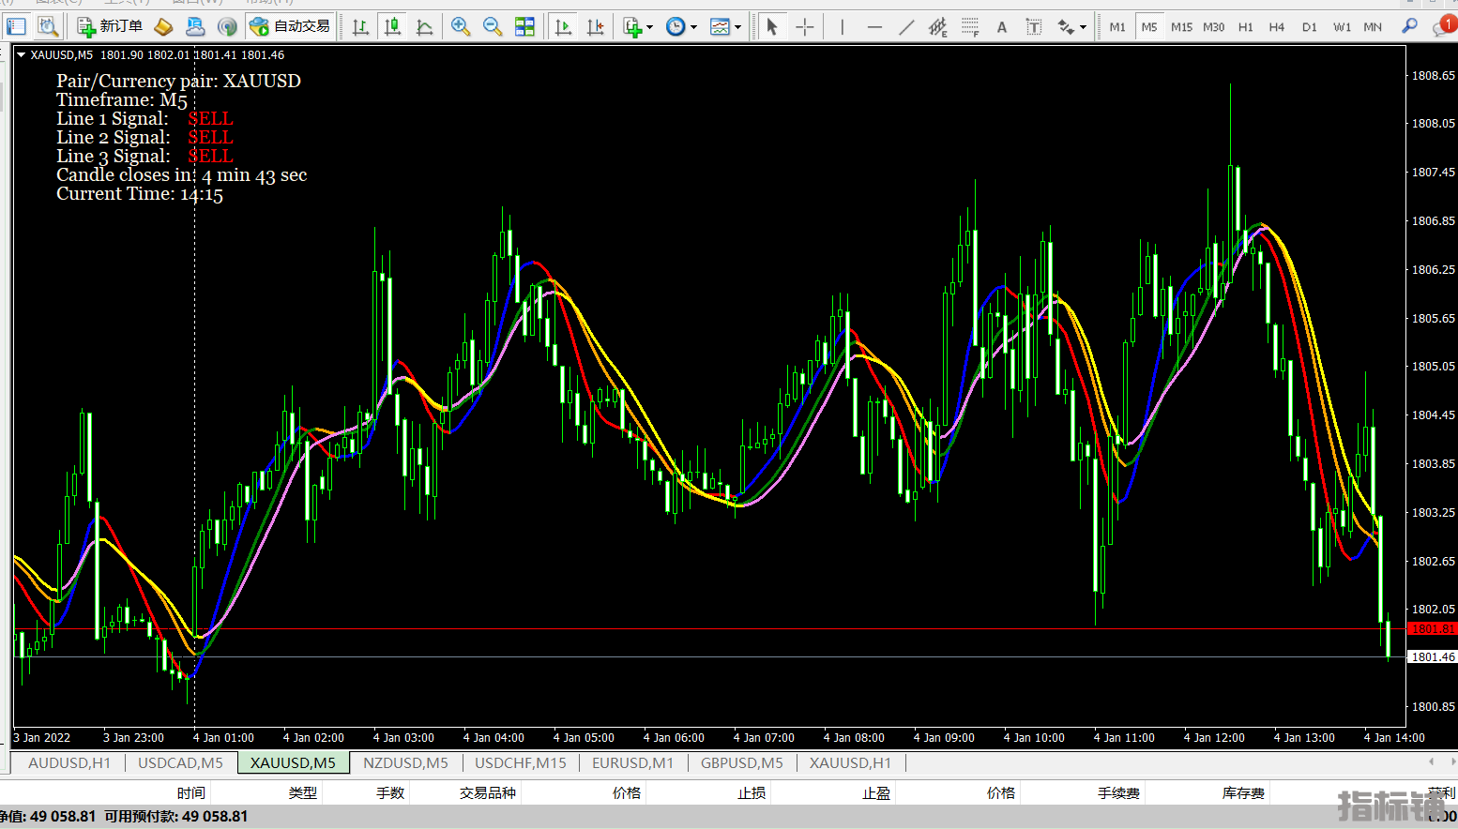
Task: Switch timeframe to MN
Action: pos(1373,26)
